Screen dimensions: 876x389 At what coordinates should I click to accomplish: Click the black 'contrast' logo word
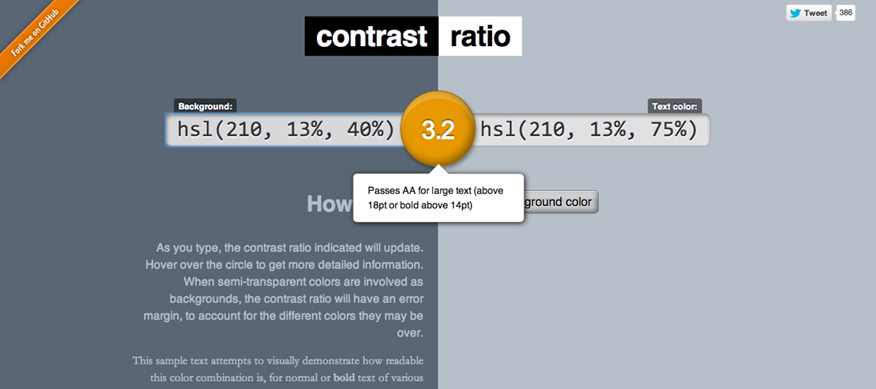point(371,37)
